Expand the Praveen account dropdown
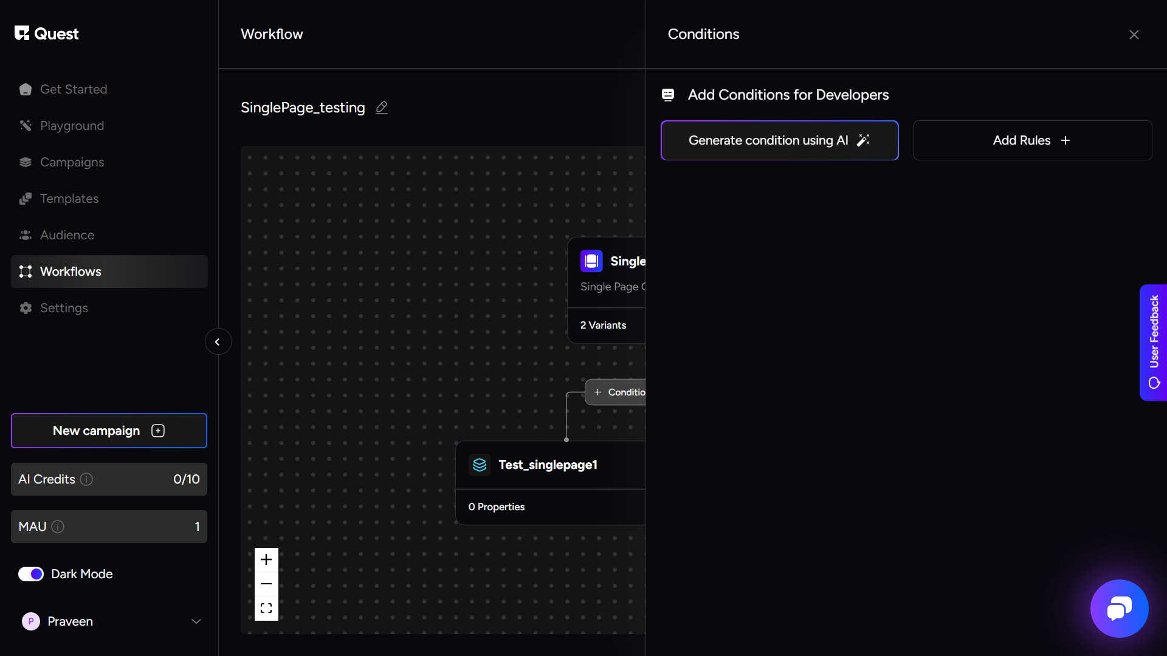Viewport: 1167px width, 656px height. (196, 621)
